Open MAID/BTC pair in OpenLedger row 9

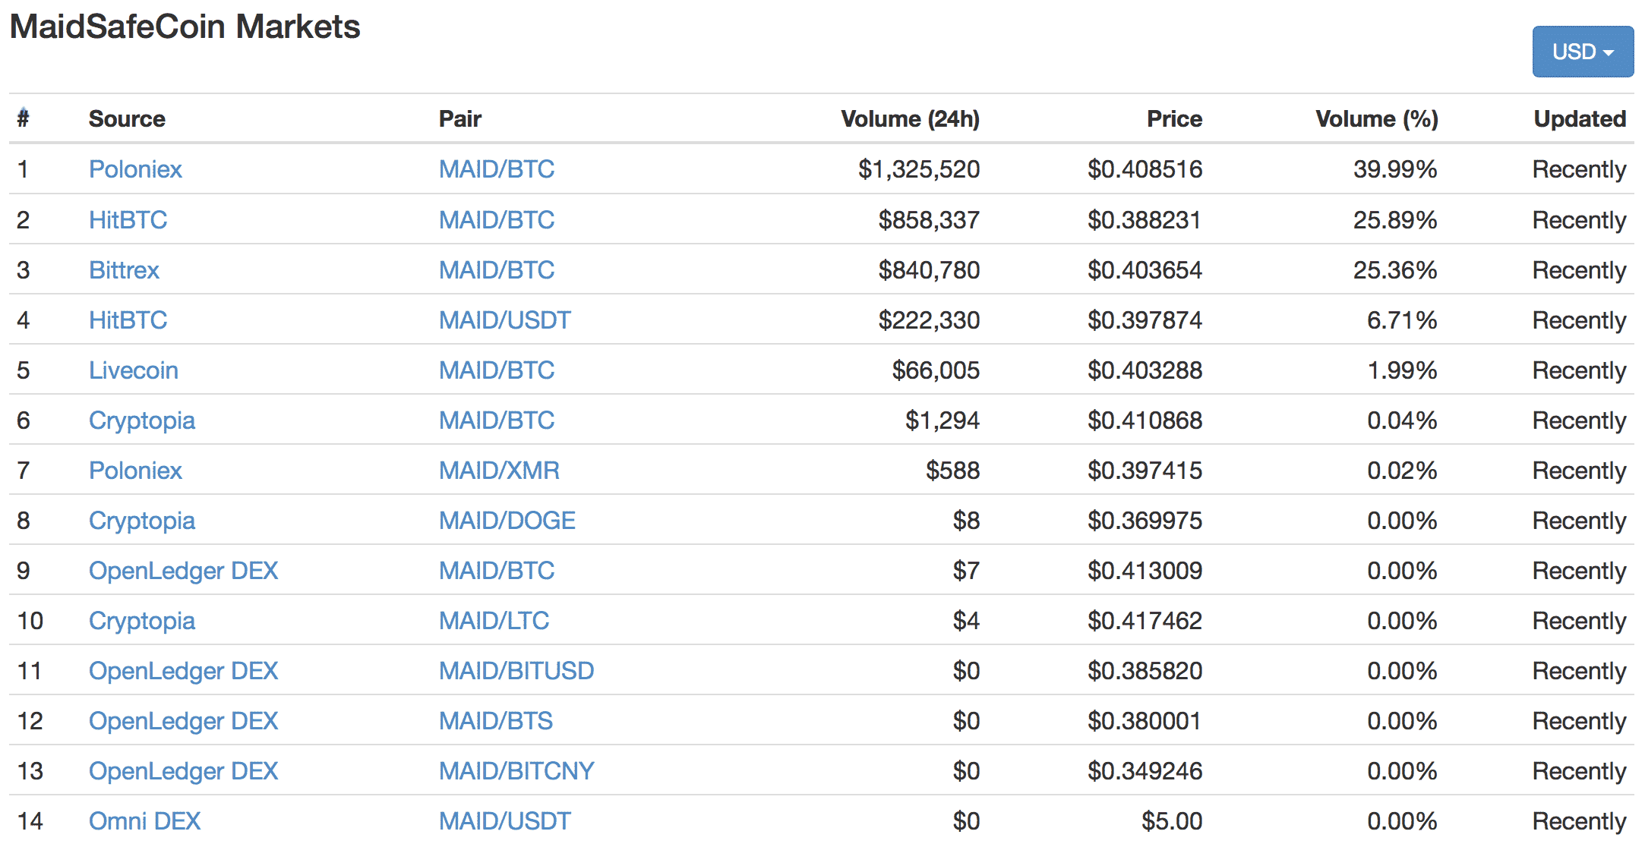click(497, 570)
